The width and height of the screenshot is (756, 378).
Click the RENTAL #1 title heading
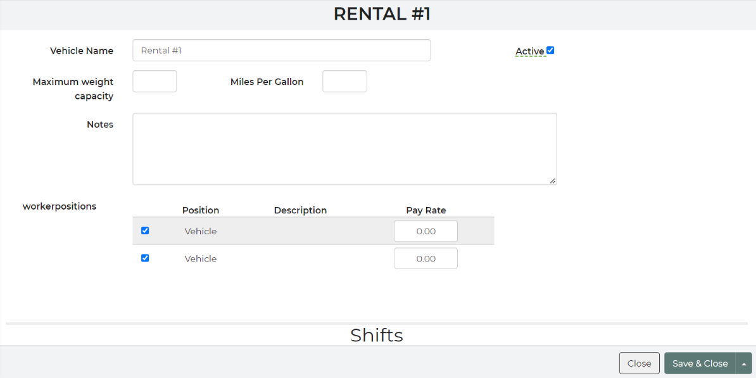(382, 14)
